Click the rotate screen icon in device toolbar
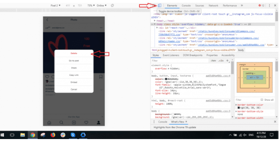 click(x=112, y=5)
